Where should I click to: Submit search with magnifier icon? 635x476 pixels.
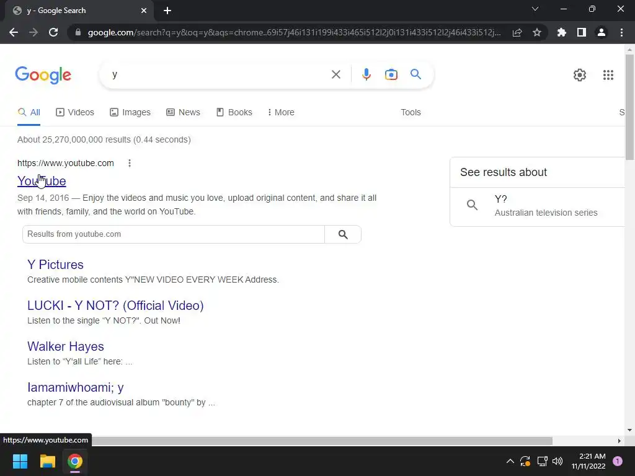(415, 74)
